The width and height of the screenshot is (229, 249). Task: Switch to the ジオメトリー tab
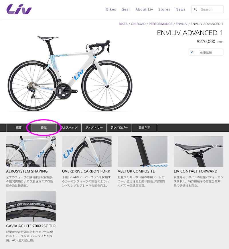coord(94,127)
